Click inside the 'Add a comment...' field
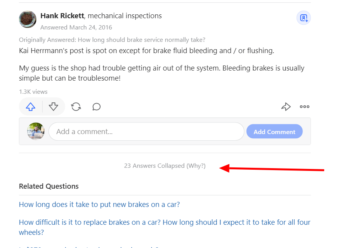The image size is (349, 248). pos(146,132)
